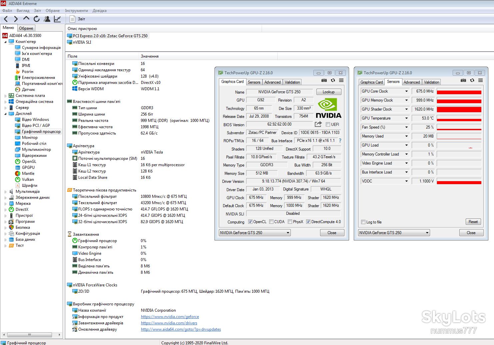Open the VDDC sensor dropdown

tap(406, 181)
